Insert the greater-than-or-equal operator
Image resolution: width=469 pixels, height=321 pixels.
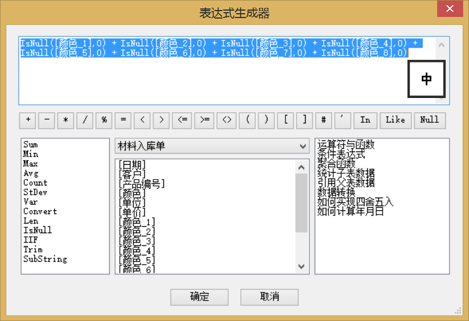click(x=204, y=121)
